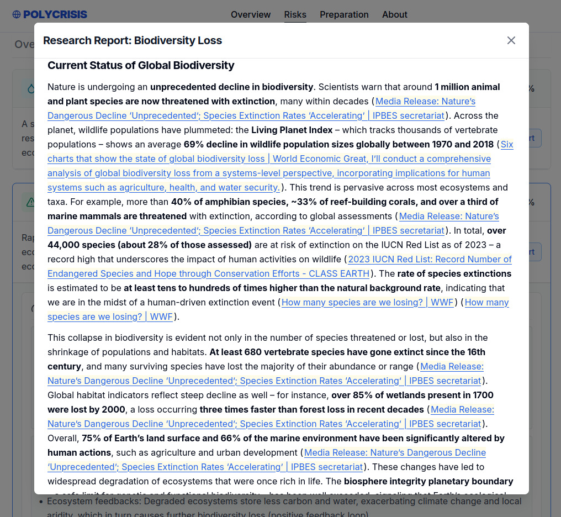
Task: Close the Biodiversity Loss research report
Action: coord(511,40)
